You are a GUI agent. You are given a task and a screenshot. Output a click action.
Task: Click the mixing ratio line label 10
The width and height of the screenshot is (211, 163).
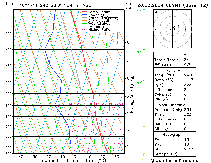[102, 104]
